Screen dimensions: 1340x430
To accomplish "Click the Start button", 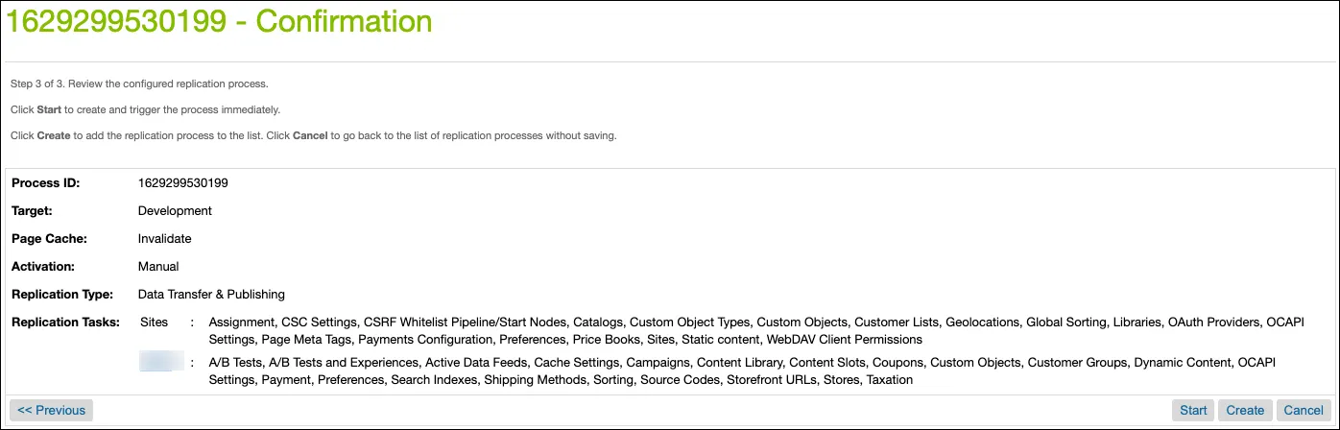I will click(x=1193, y=410).
